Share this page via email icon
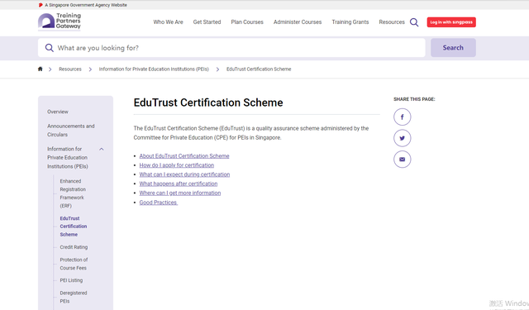Viewport: 529px width, 310px height. [403, 160]
